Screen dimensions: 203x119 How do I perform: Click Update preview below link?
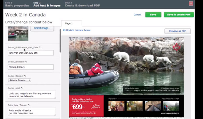(x=78, y=30)
